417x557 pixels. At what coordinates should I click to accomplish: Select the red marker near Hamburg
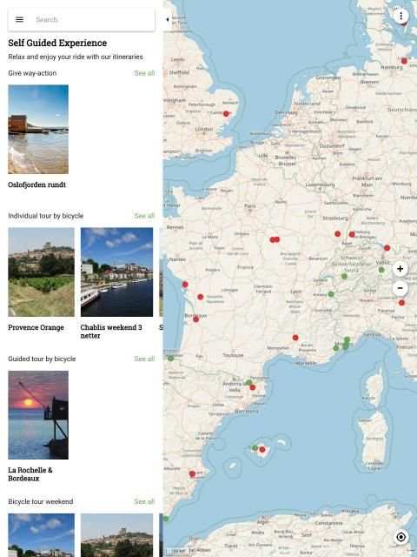[x=404, y=61]
